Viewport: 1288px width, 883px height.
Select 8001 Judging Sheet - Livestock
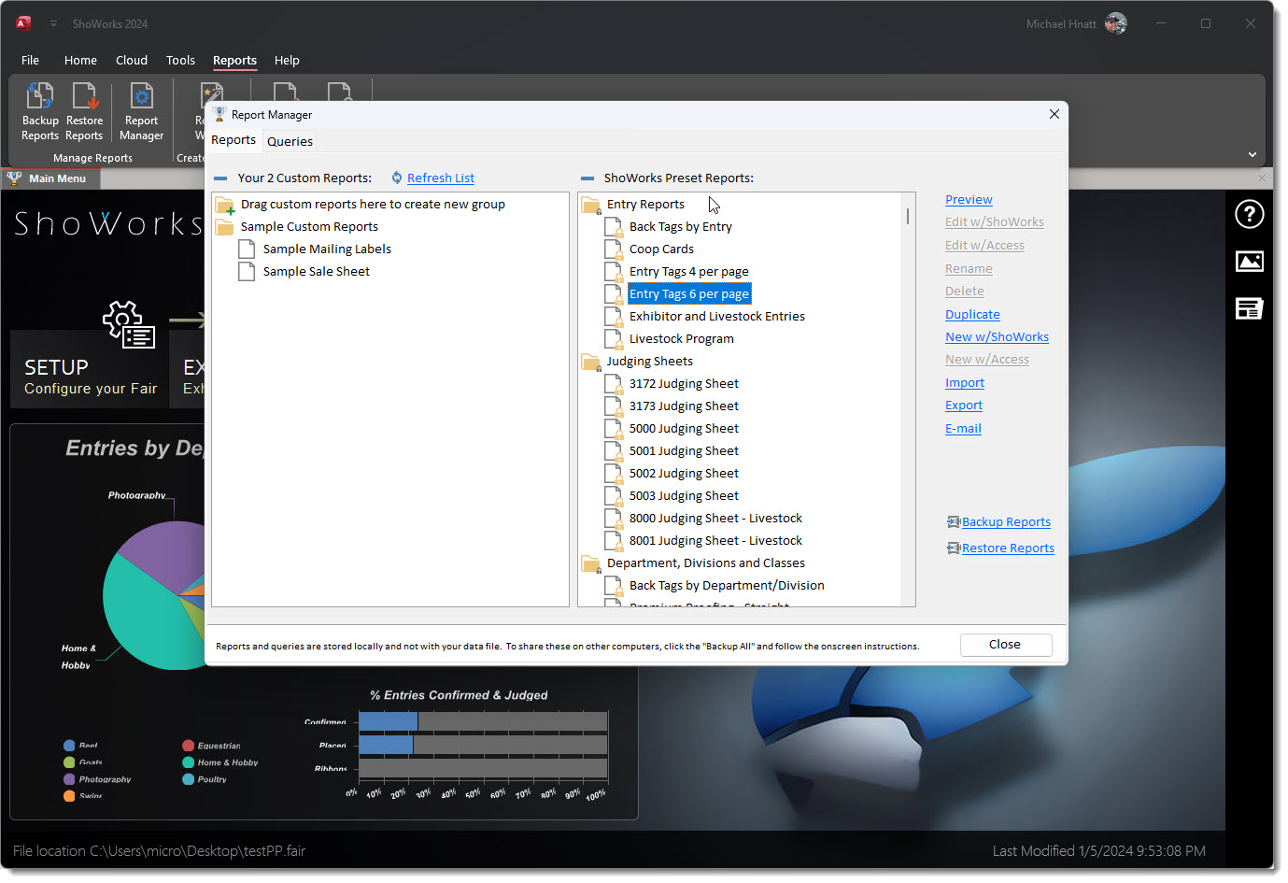coord(715,541)
